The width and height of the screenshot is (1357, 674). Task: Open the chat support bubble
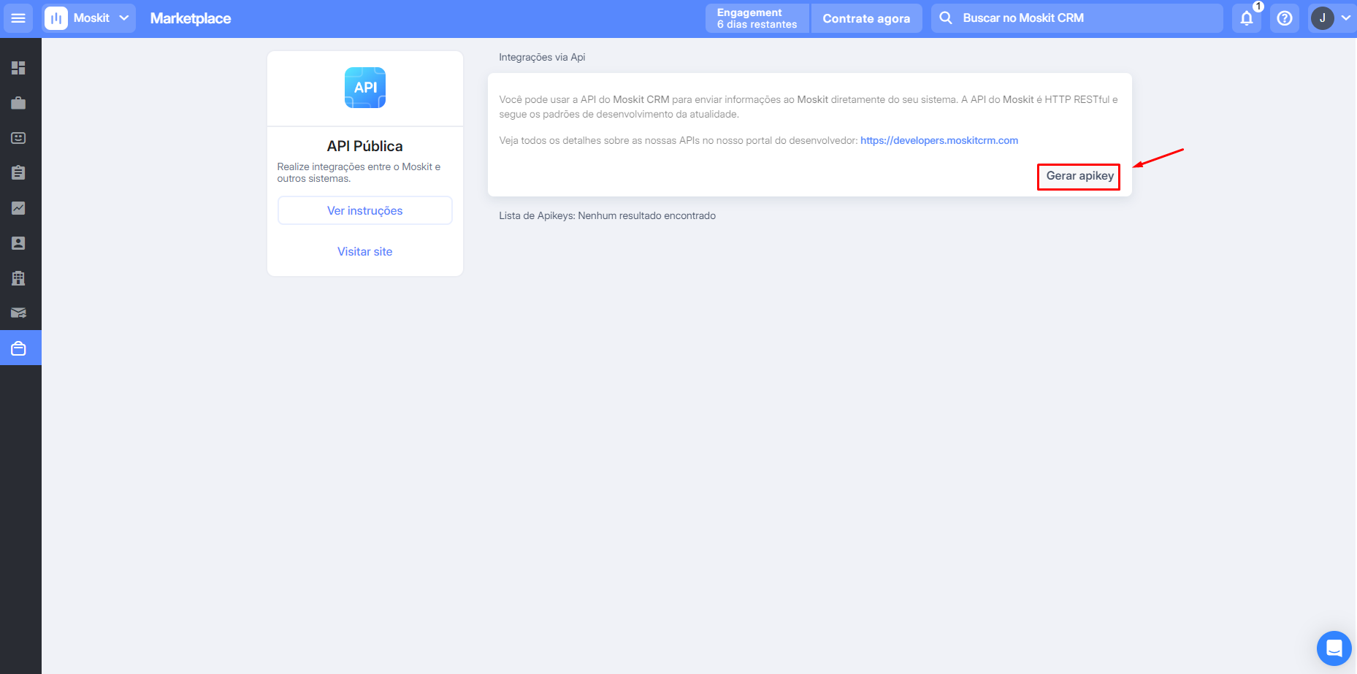[x=1334, y=648]
